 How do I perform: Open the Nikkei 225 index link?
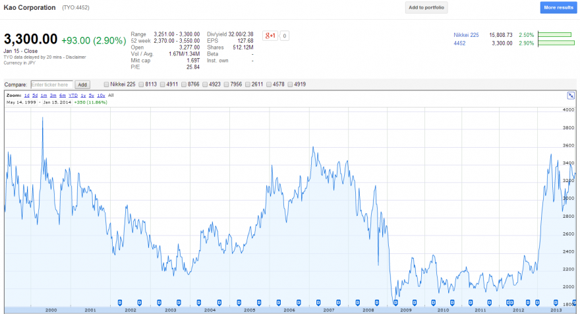[466, 35]
